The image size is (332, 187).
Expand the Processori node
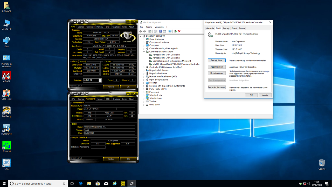[144, 92]
